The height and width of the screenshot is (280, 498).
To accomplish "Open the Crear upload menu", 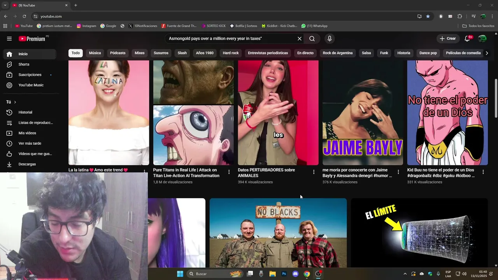I will tap(448, 38).
